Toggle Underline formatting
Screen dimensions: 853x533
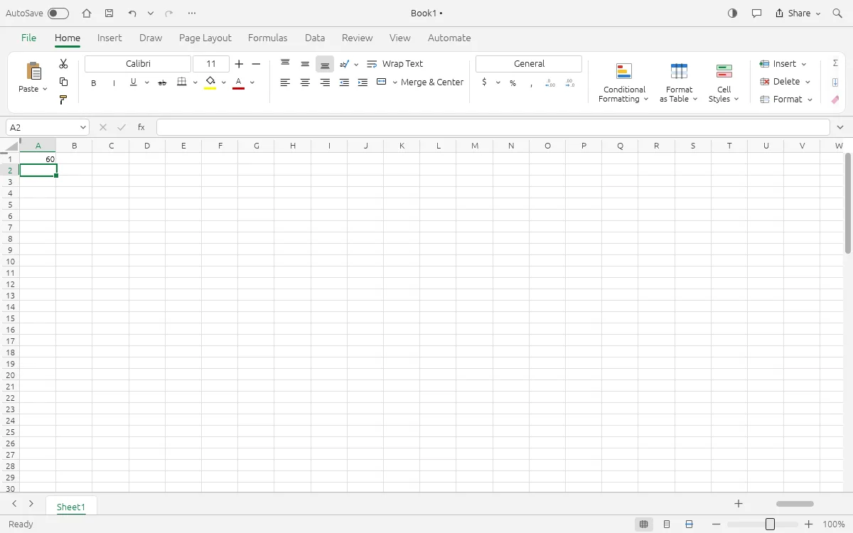coord(133,82)
